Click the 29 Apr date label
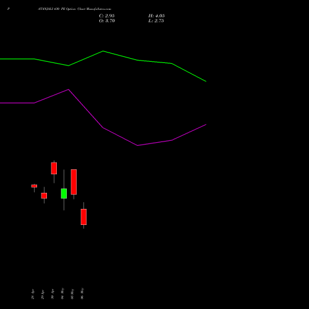The width and height of the screenshot is (309, 309). (x=43, y=294)
